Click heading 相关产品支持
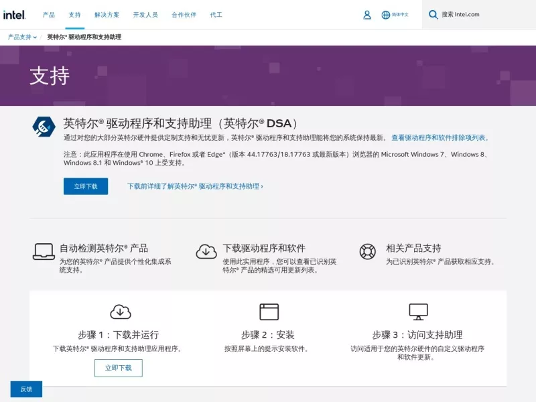536x402 pixels. point(413,248)
